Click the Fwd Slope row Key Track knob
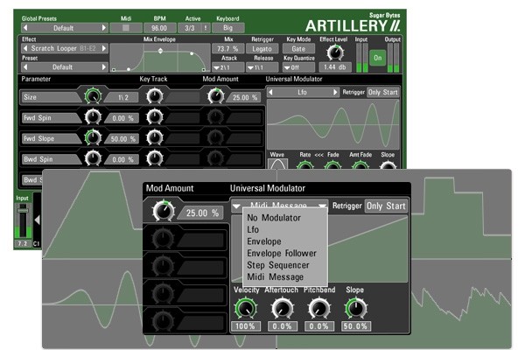Viewport: 525px width, 350px height. click(x=154, y=137)
